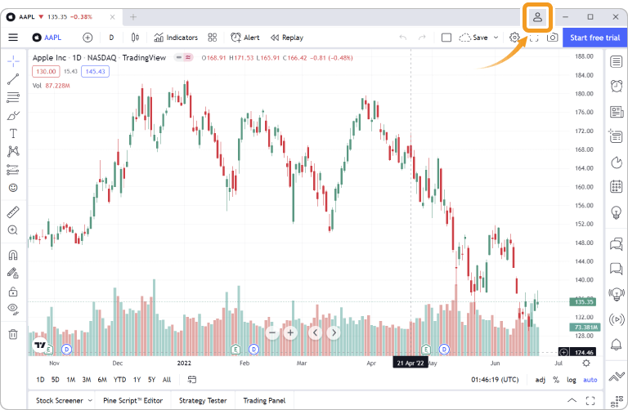Enter fullscreen mode from top toolbar
The image size is (628, 410).
534,38
